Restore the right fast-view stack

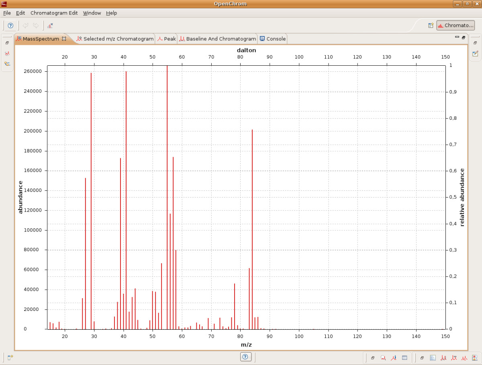[x=475, y=43]
